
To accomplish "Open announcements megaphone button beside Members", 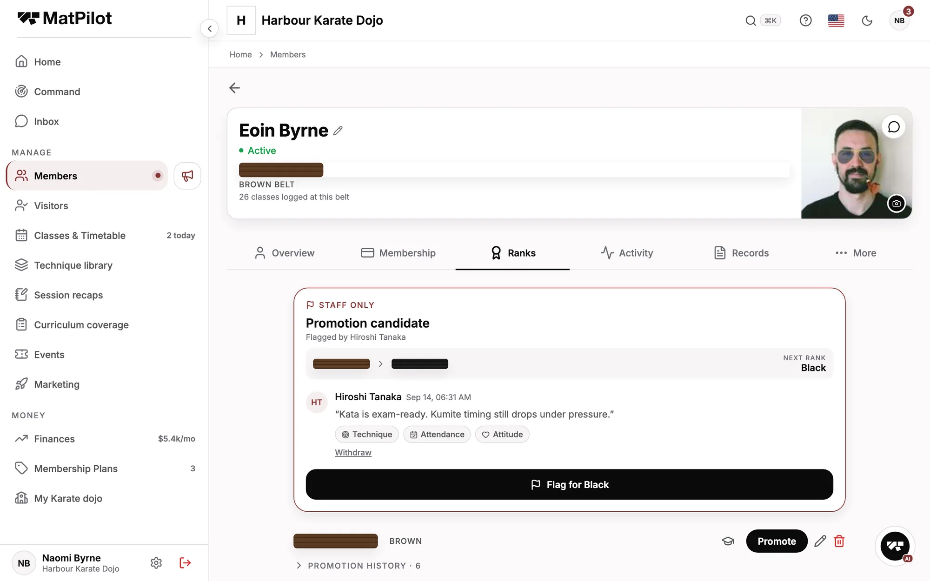I will tap(187, 176).
